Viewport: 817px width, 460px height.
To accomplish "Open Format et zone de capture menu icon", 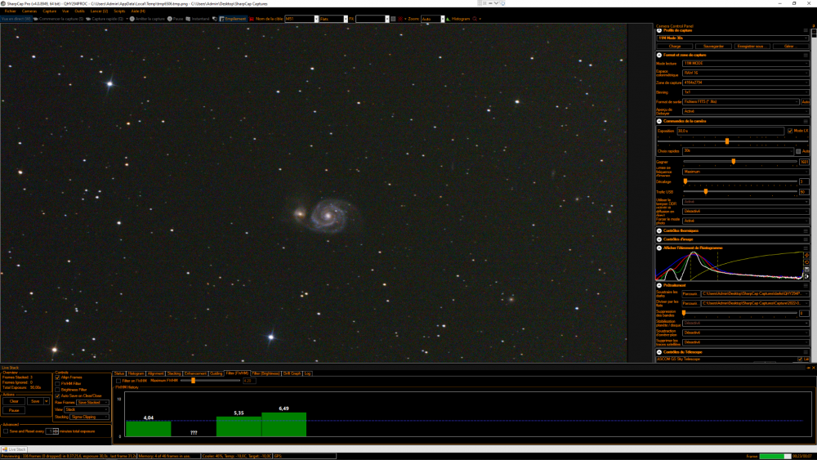I will pos(806,55).
